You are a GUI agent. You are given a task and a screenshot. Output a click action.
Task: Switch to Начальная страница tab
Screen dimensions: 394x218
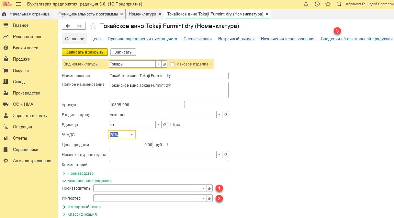[x=27, y=14]
